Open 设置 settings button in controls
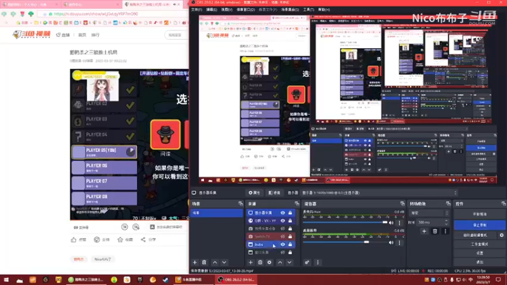The image size is (507, 285). click(x=480, y=253)
